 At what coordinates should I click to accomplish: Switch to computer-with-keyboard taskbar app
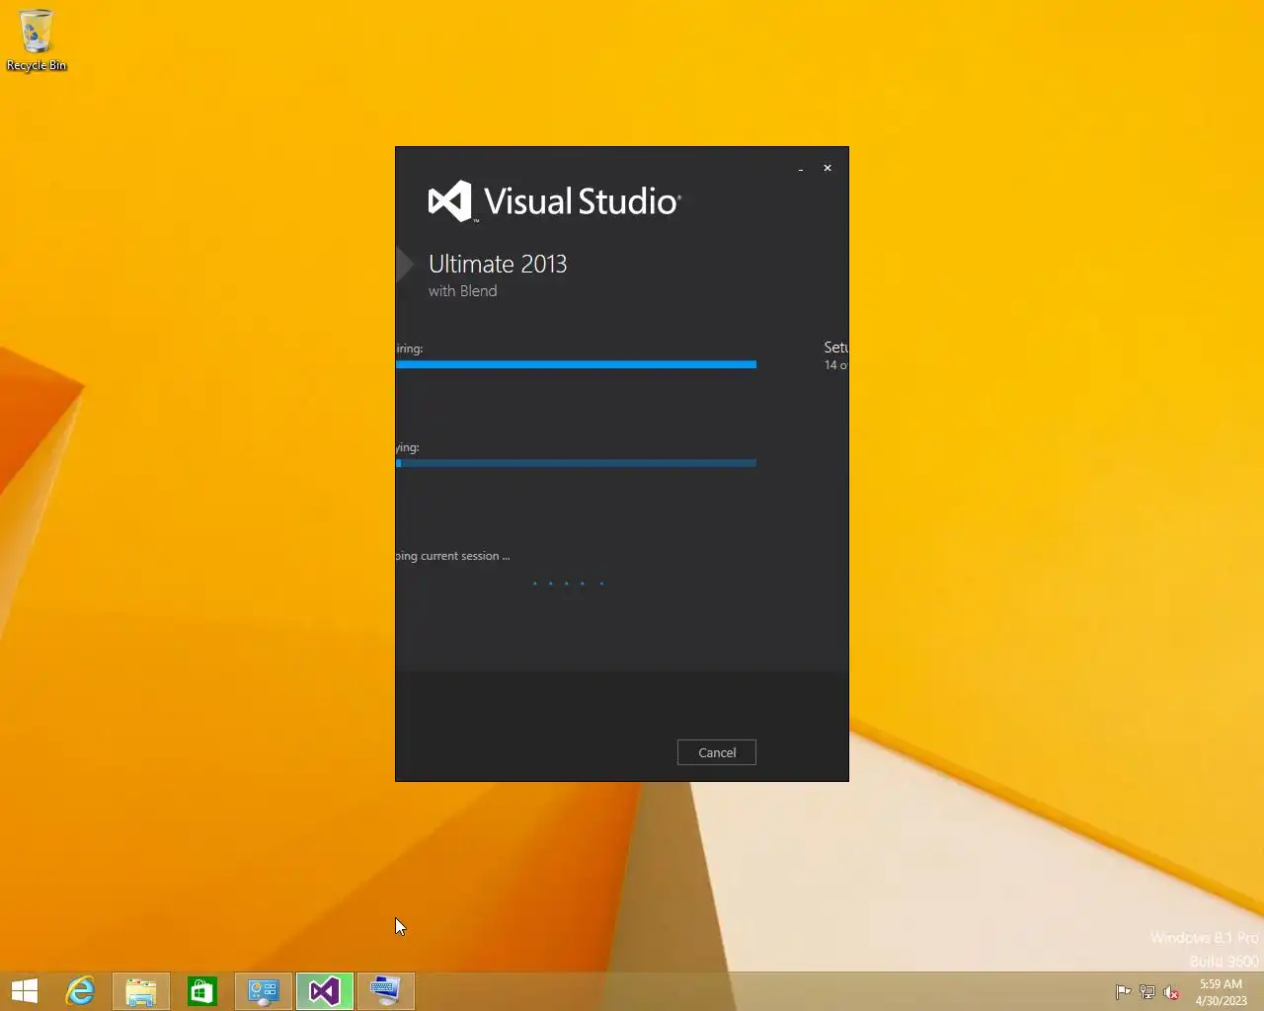(x=386, y=991)
